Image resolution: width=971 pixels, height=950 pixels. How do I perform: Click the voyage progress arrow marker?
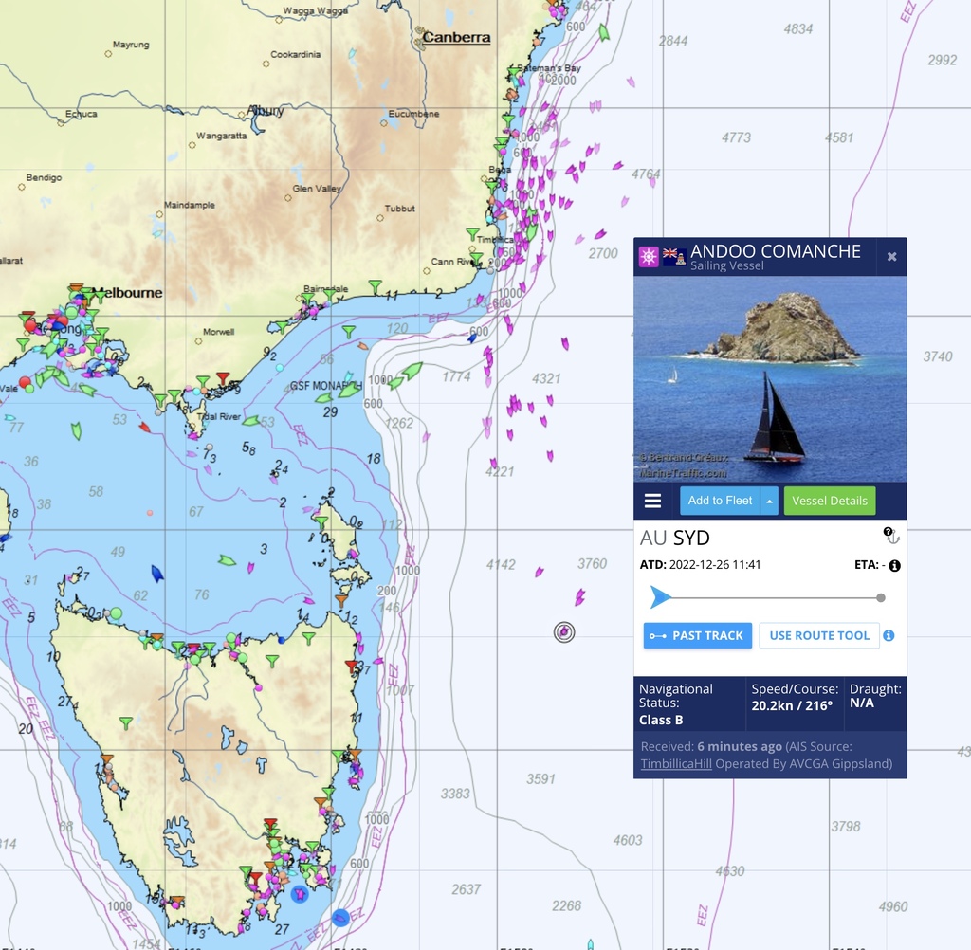(x=660, y=597)
